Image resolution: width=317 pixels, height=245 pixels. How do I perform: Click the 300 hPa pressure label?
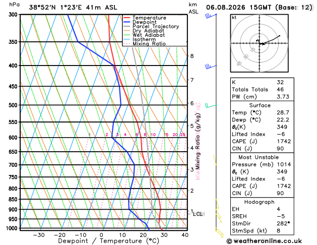point(14,15)
